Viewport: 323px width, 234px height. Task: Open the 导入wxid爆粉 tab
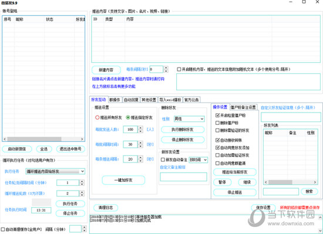[x=170, y=100]
